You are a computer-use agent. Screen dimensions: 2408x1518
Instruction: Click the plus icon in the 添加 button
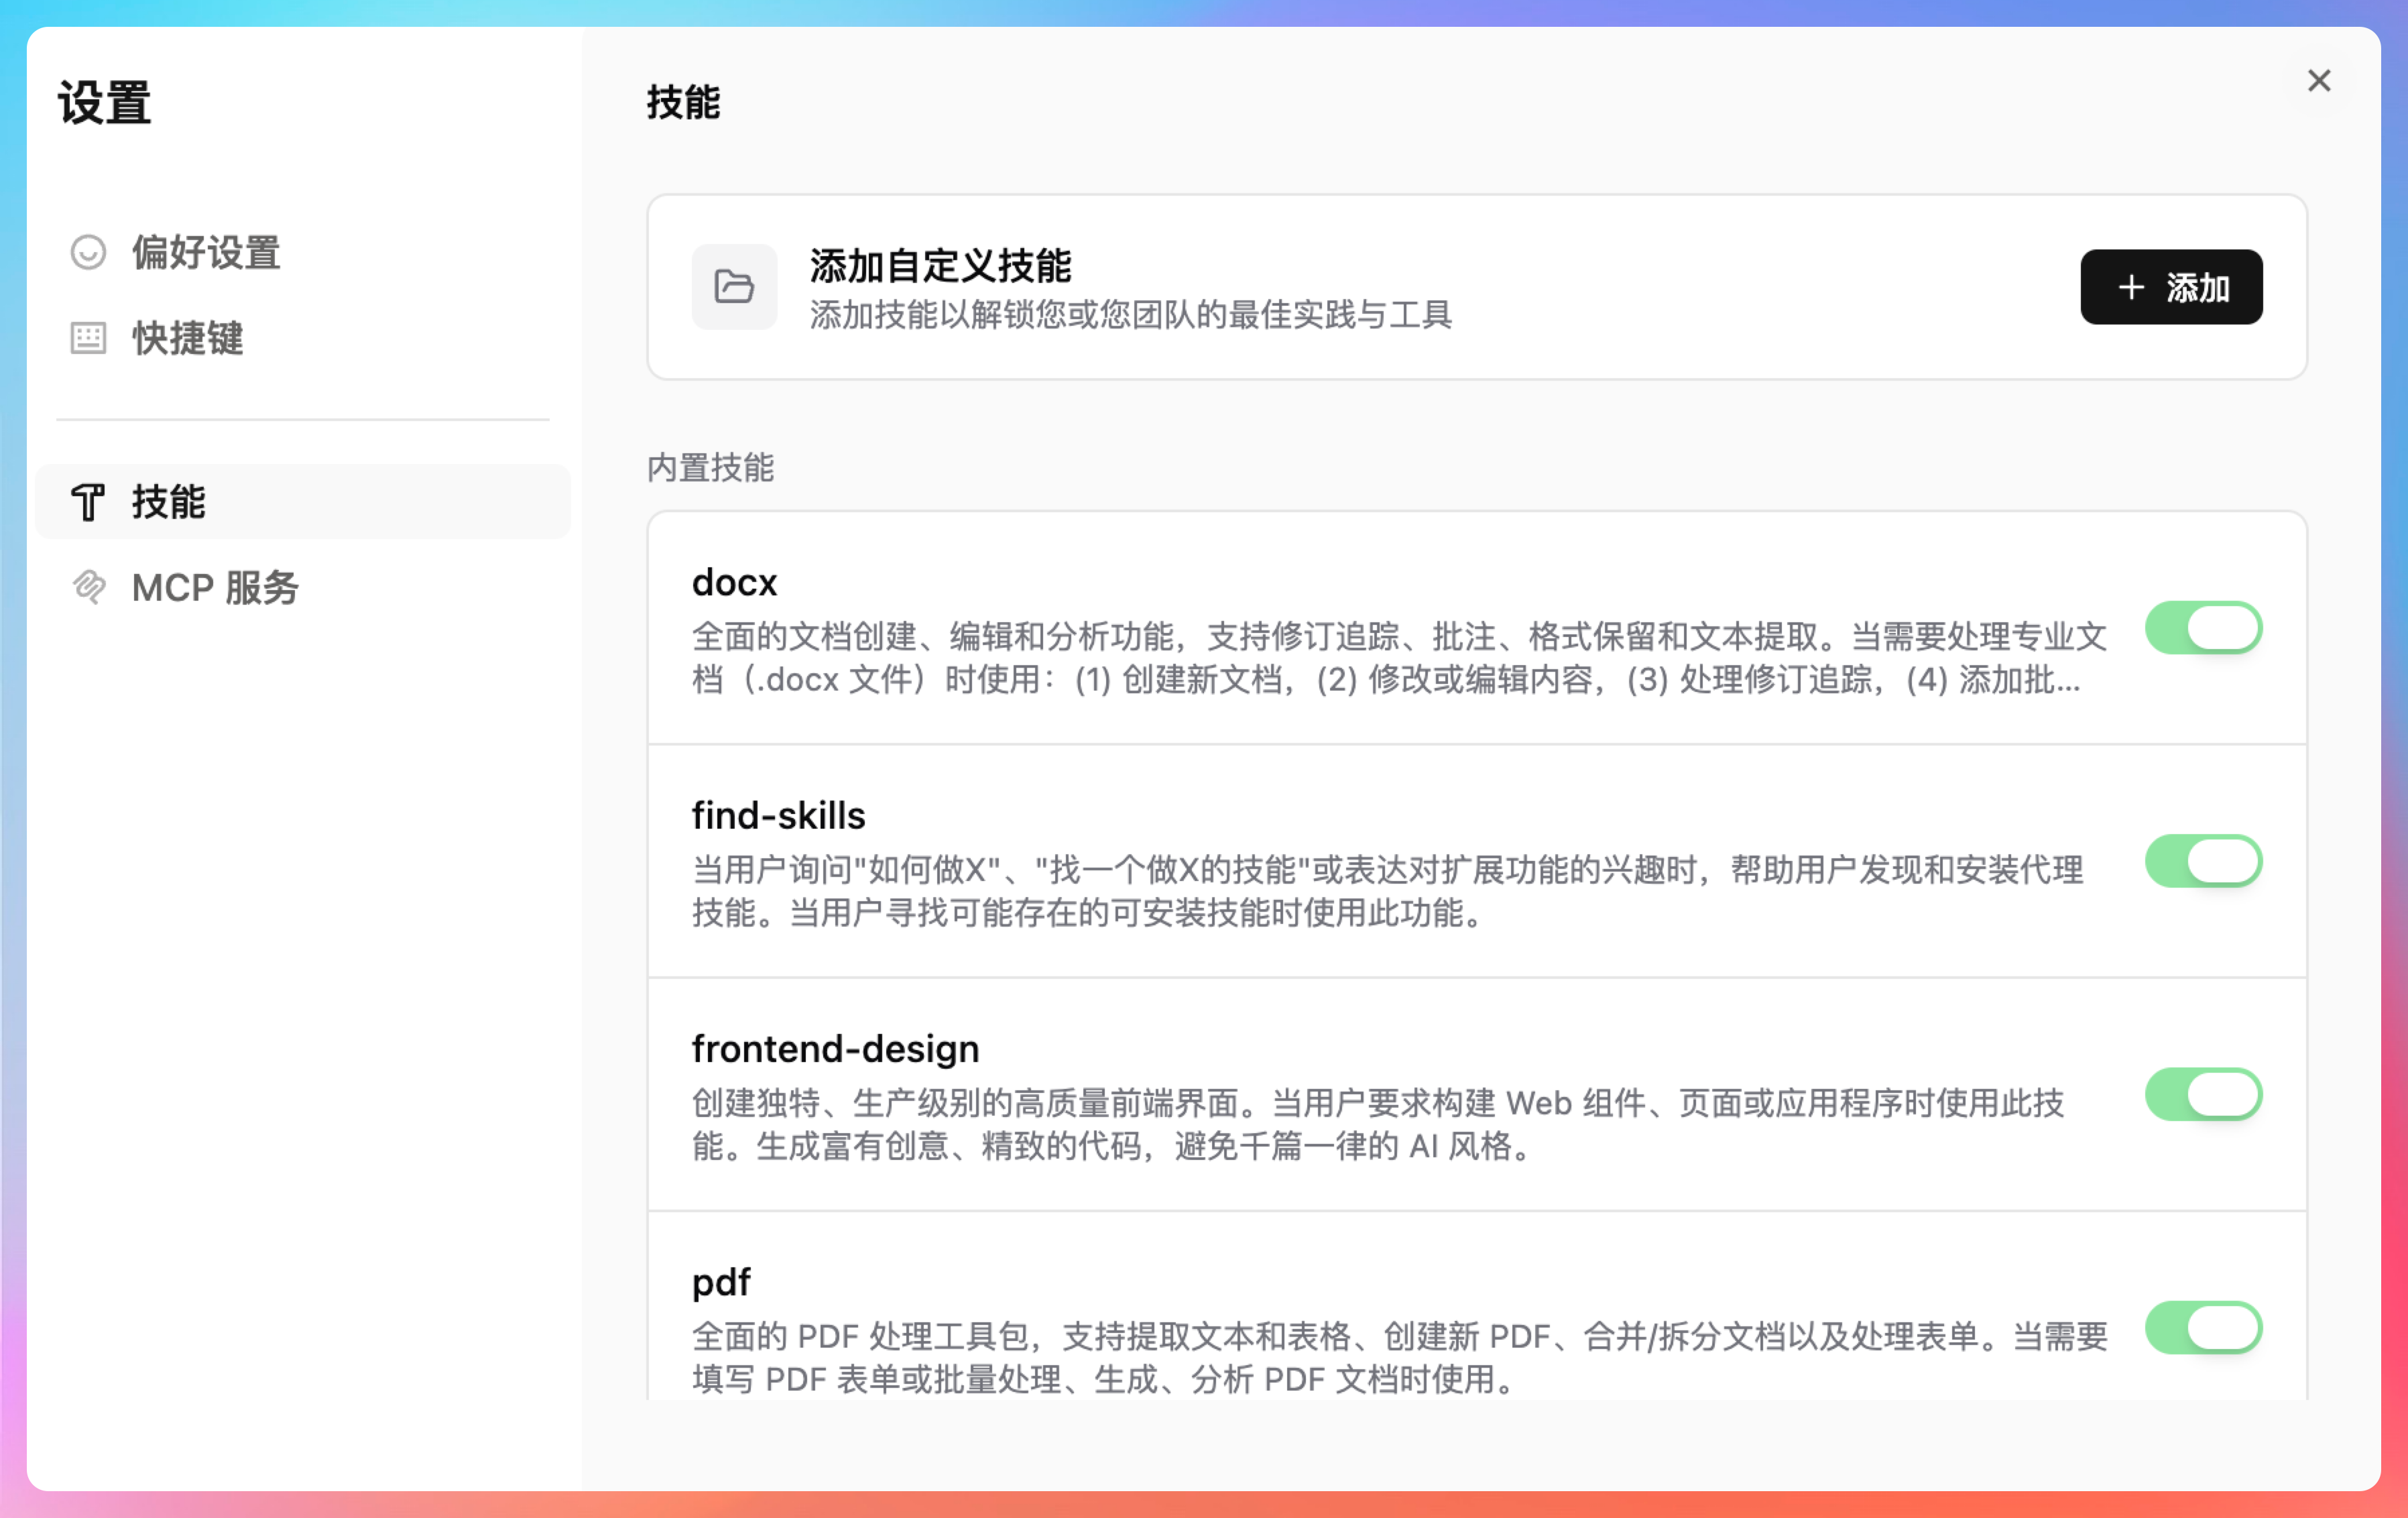click(2131, 288)
